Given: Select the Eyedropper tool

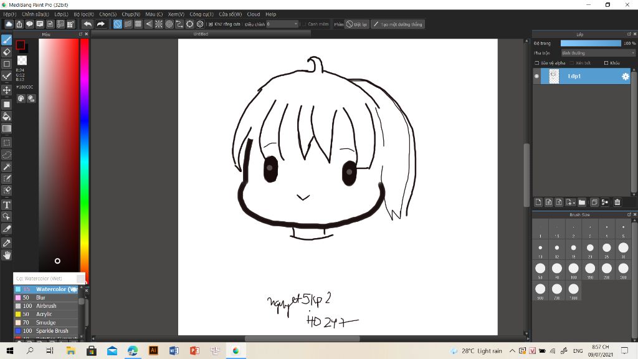Looking at the screenshot, I should coord(6,243).
